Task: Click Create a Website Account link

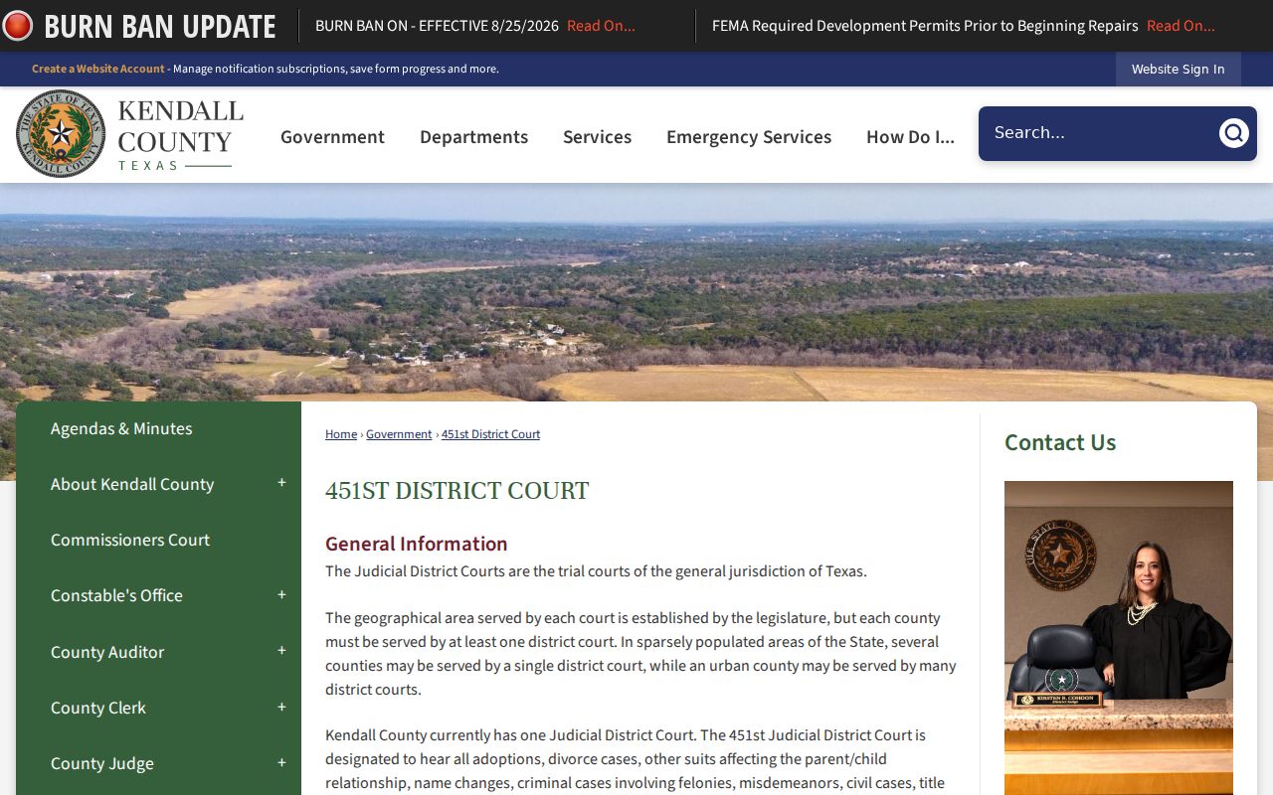Action: click(x=98, y=69)
